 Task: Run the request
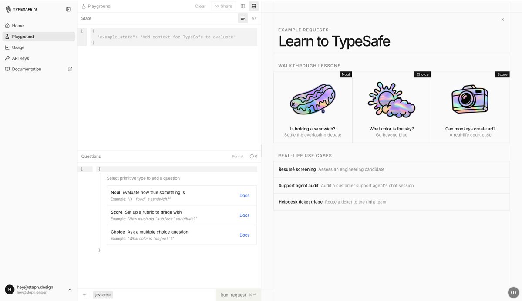click(238, 295)
